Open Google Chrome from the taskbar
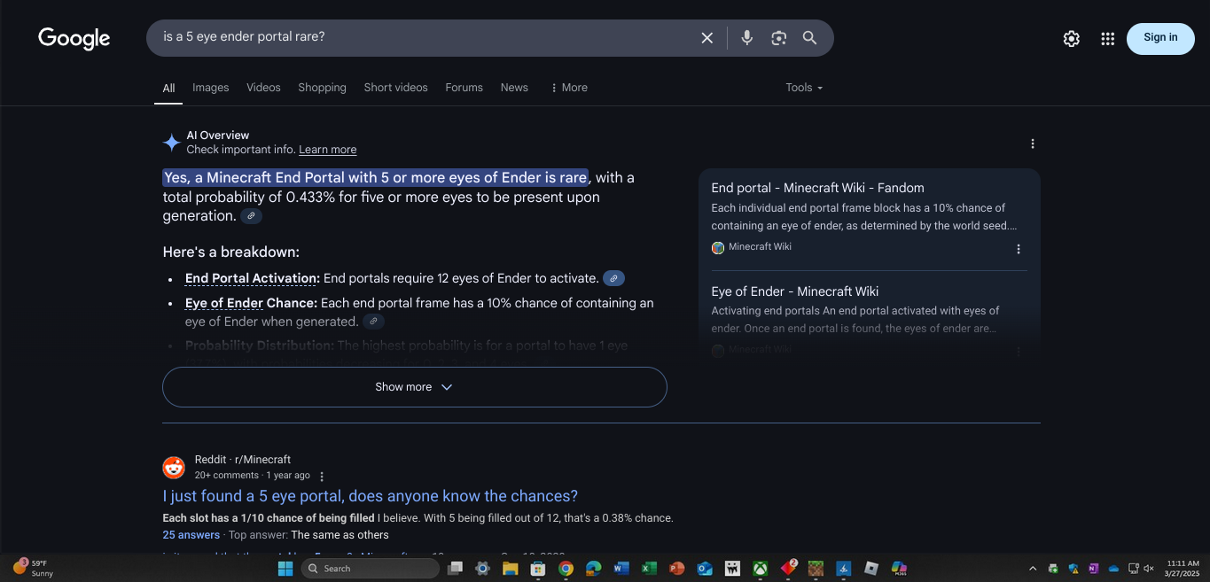This screenshot has height=582, width=1210. click(566, 569)
